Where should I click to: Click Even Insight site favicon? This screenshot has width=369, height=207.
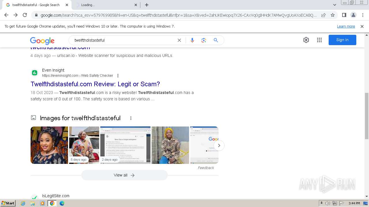coord(35,73)
